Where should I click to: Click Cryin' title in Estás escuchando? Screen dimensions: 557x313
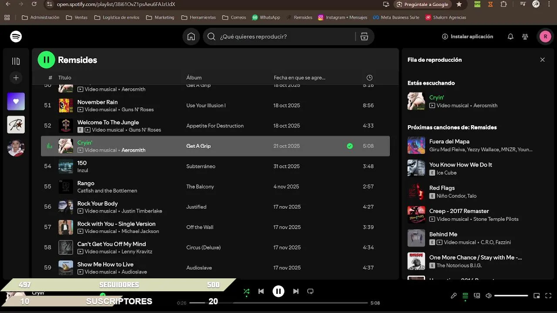[x=436, y=98]
